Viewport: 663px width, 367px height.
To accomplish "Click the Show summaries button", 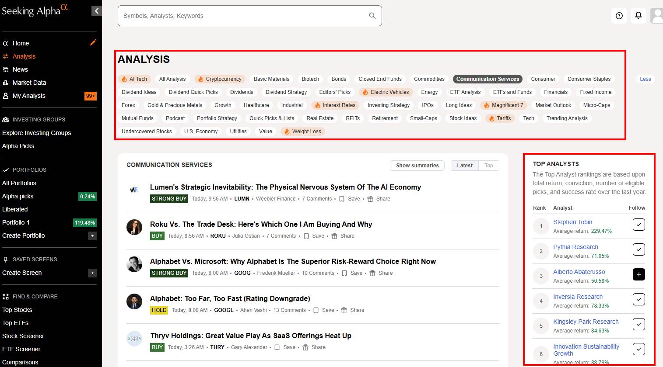I will point(417,166).
